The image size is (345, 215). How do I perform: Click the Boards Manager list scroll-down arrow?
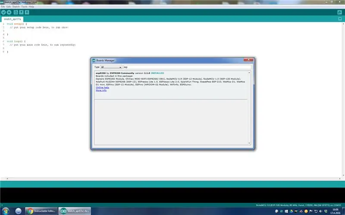249,143
